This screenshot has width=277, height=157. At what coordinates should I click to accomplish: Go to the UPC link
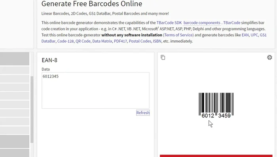point(254,35)
